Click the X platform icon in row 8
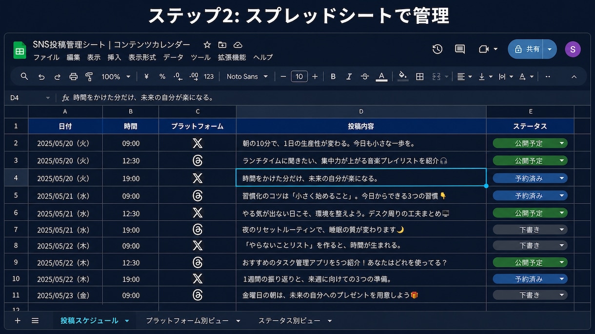 [x=198, y=245]
